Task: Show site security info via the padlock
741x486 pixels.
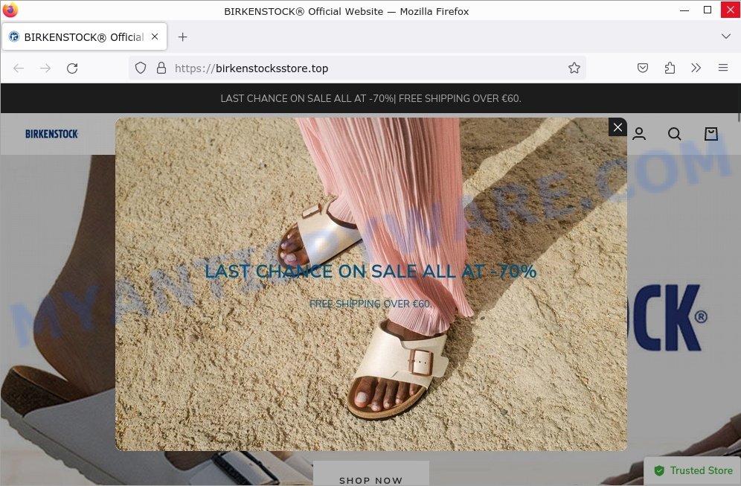Action: coord(161,68)
